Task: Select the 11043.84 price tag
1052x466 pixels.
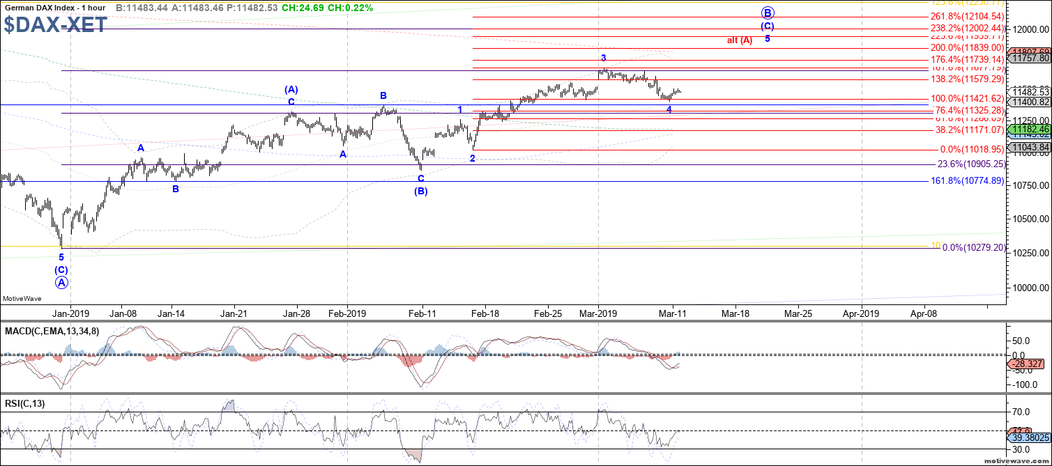Action: point(1029,148)
